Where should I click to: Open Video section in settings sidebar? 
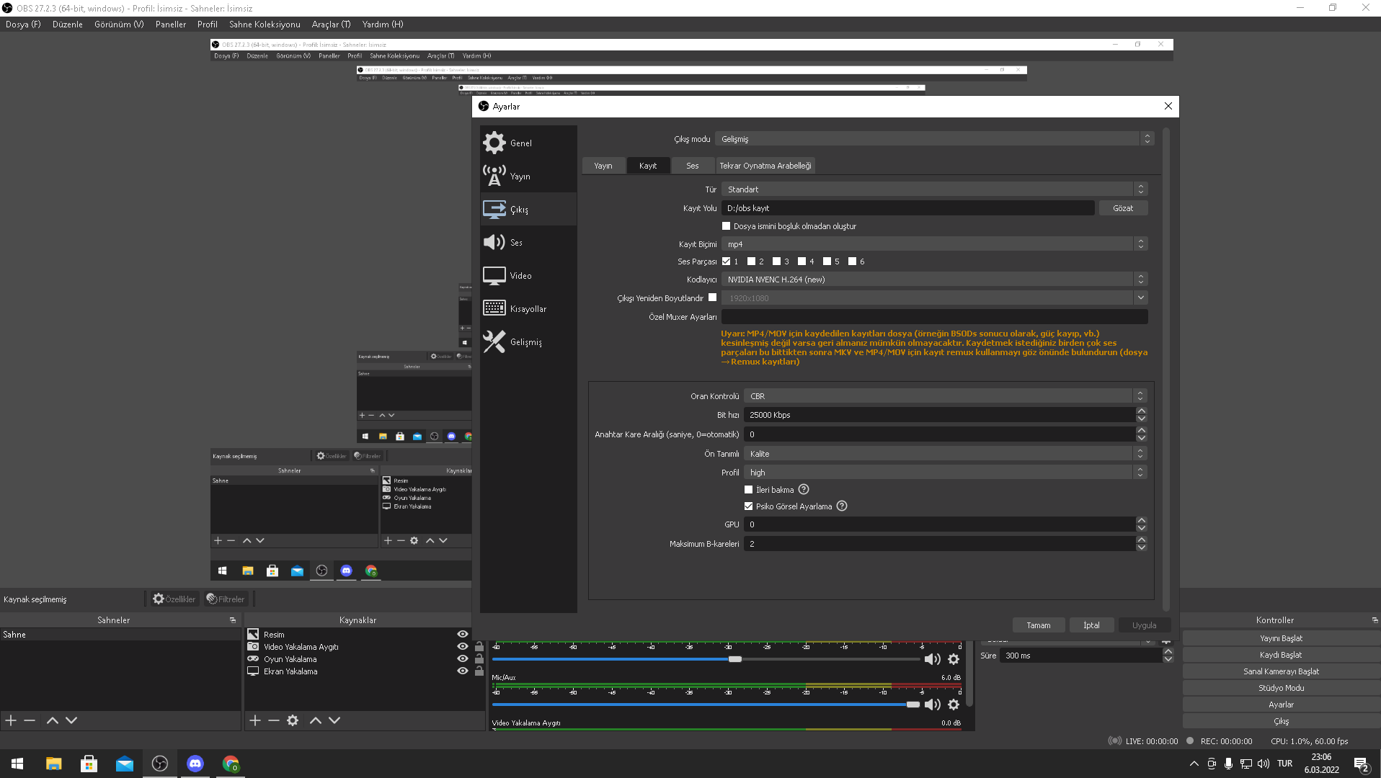point(528,275)
